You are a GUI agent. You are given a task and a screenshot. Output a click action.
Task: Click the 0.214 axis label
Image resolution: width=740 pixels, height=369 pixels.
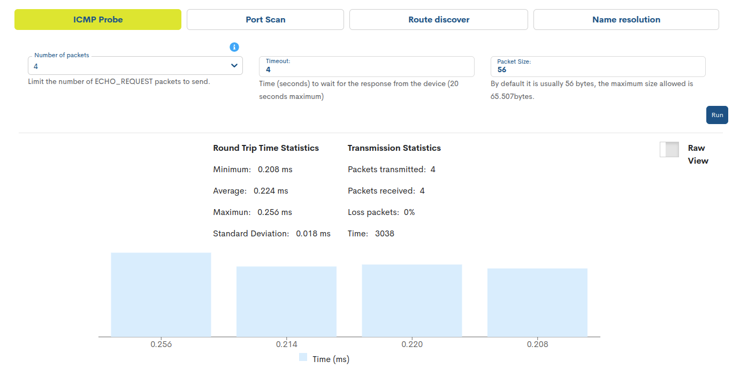286,344
